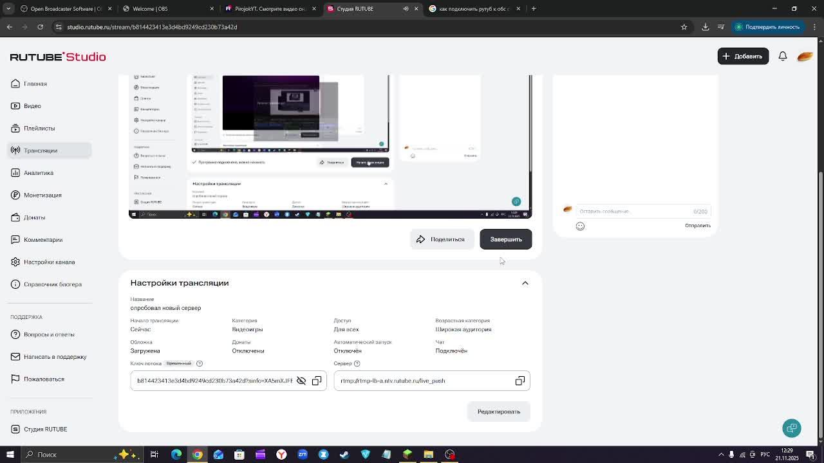Viewport: 824px width, 463px height.
Task: Mute the Студия RUTUBE tab audio
Action: click(x=406, y=9)
